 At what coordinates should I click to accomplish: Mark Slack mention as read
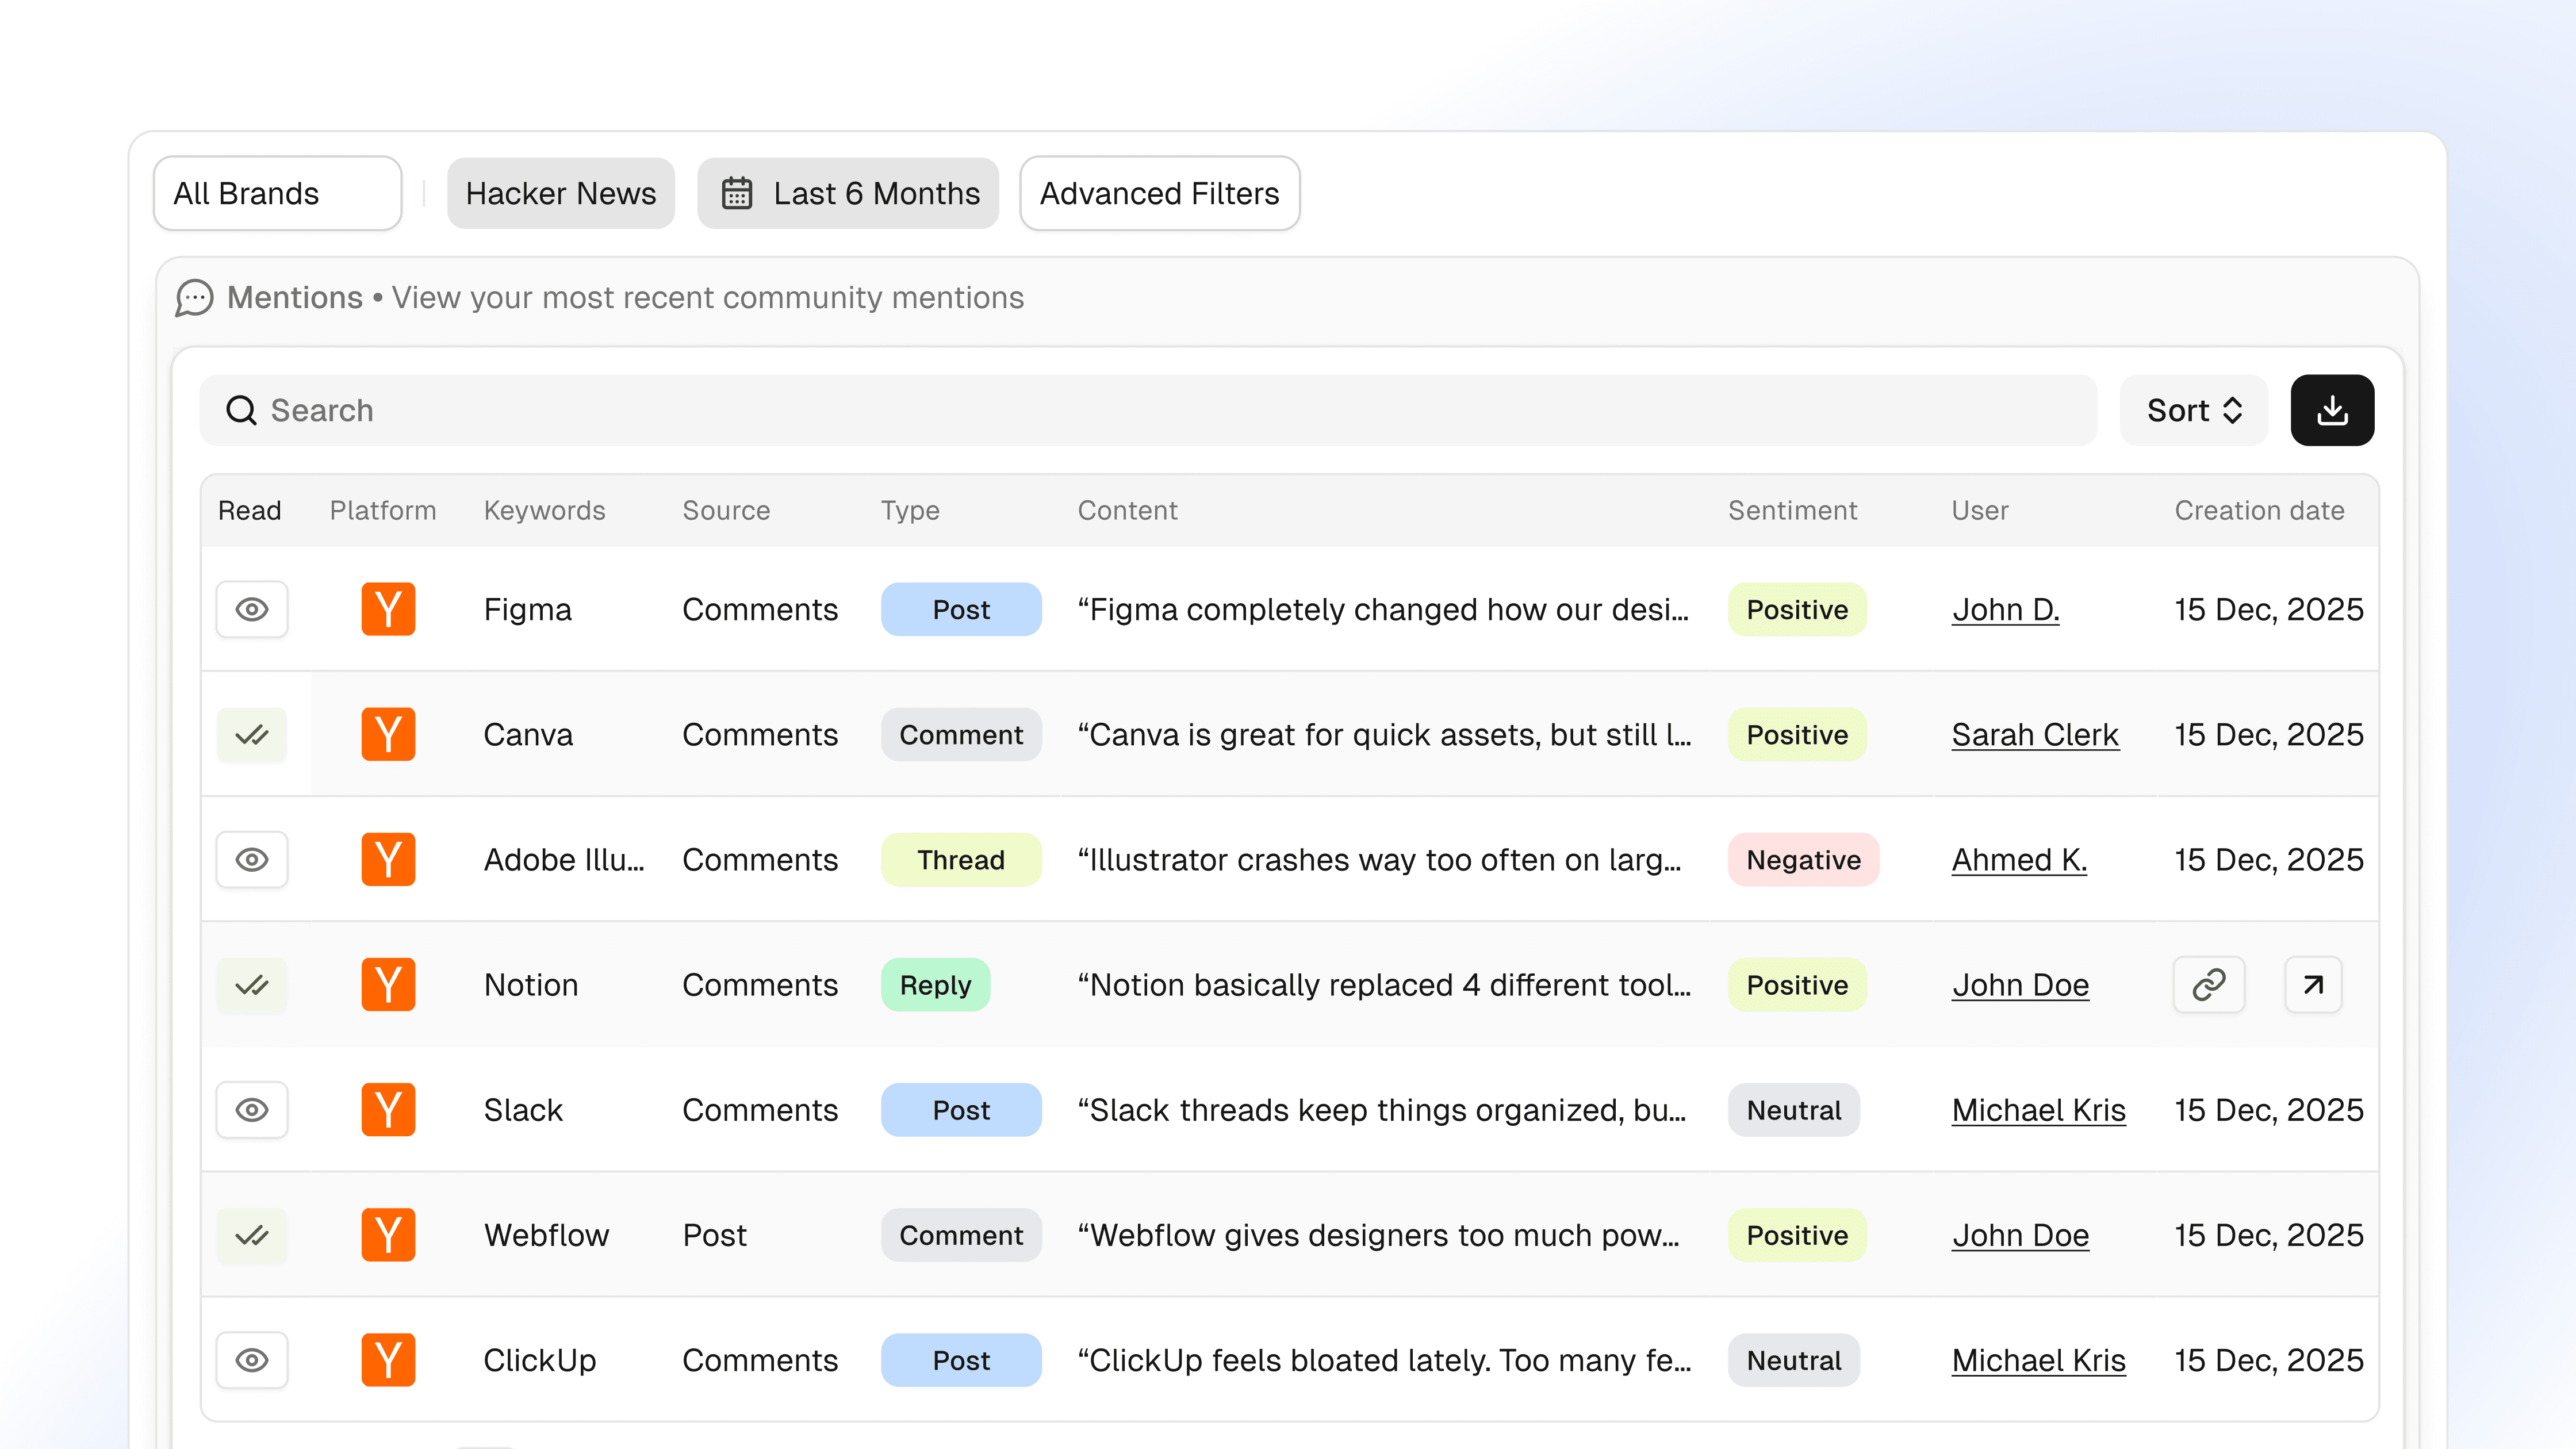pos(252,1110)
